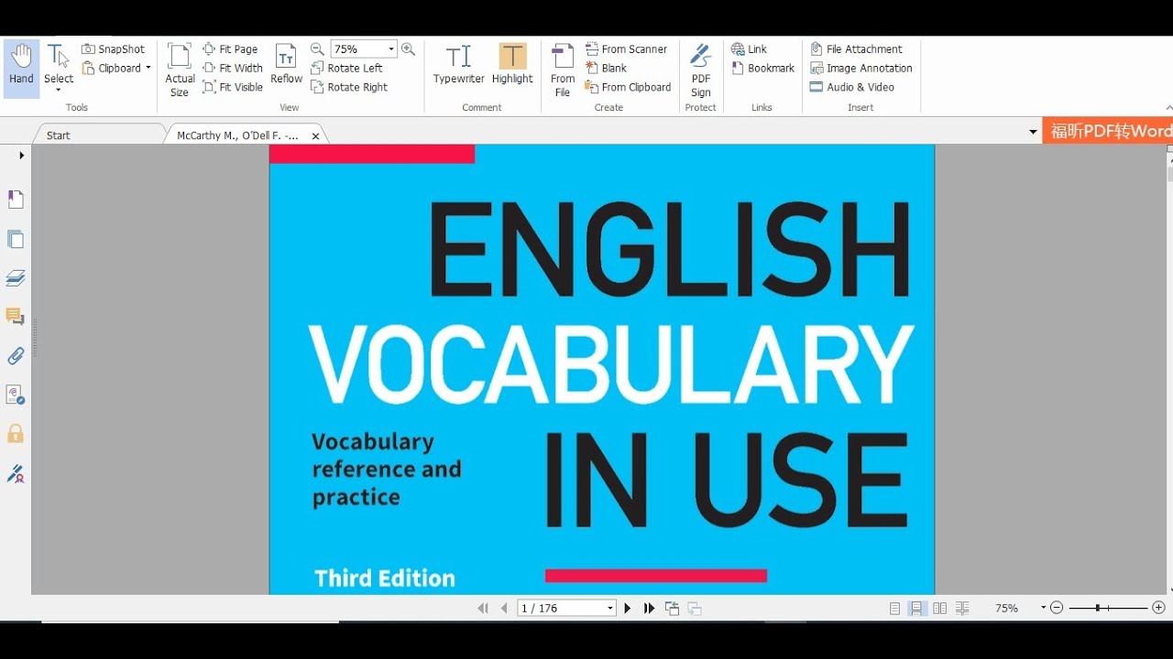Go to next view
This screenshot has height=659, width=1173.
point(695,608)
